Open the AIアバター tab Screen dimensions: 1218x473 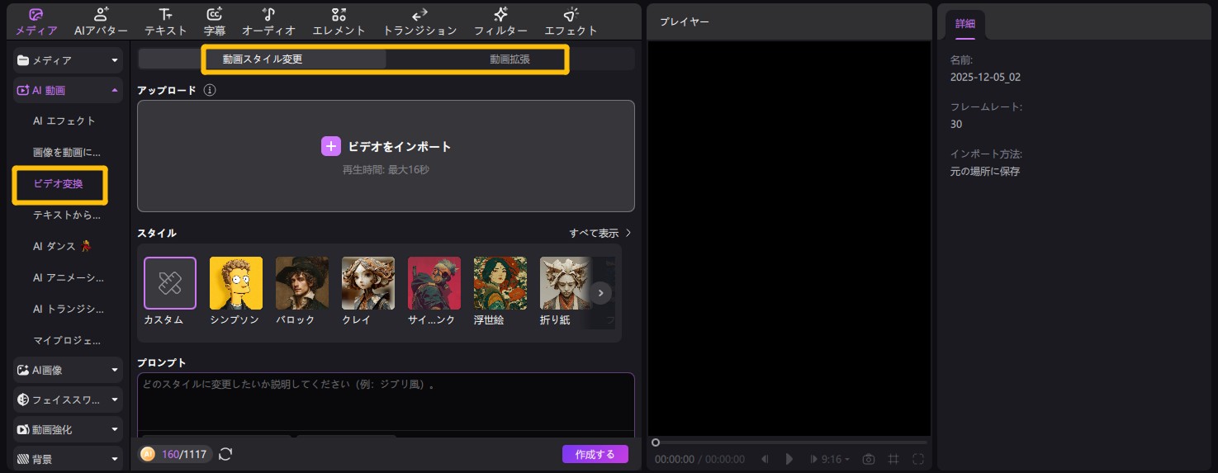[101, 21]
